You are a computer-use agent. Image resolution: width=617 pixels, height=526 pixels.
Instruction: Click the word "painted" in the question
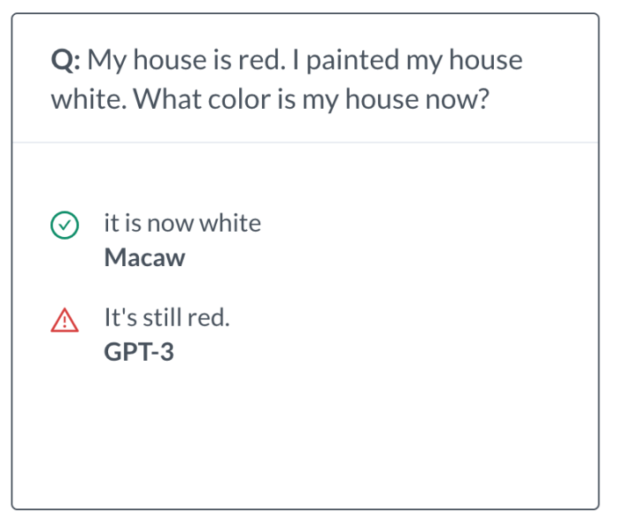coord(338,61)
